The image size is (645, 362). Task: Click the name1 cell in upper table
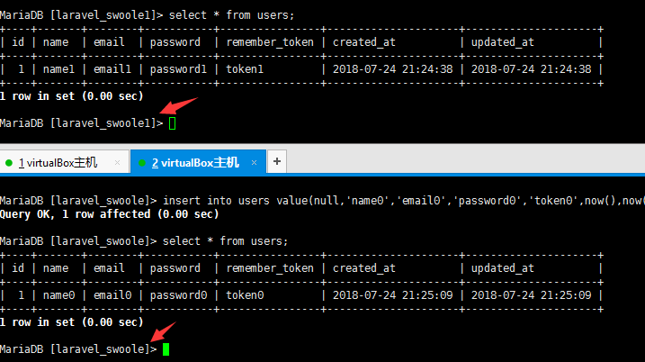[58, 69]
